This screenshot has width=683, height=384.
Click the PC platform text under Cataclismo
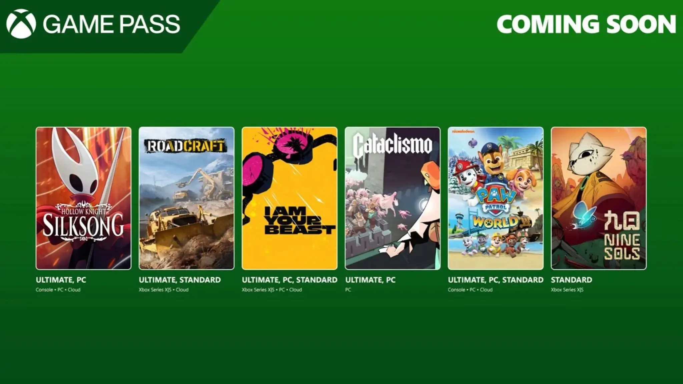[x=348, y=290]
